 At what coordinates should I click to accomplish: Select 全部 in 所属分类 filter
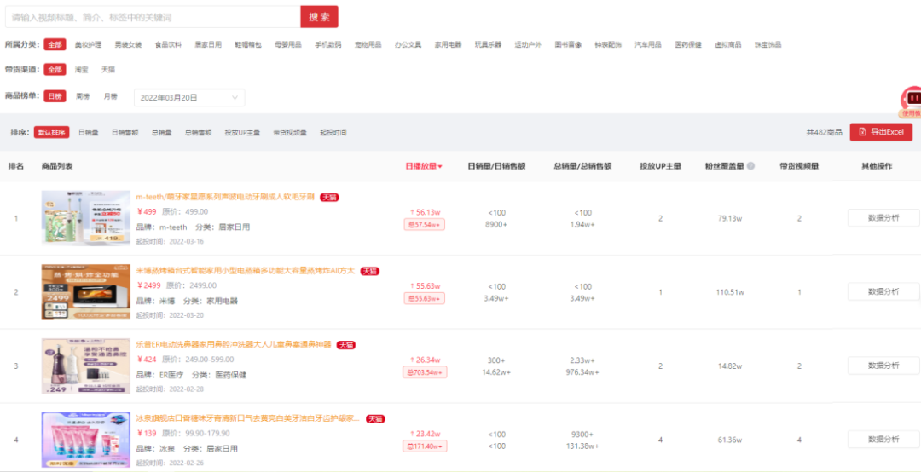(55, 44)
